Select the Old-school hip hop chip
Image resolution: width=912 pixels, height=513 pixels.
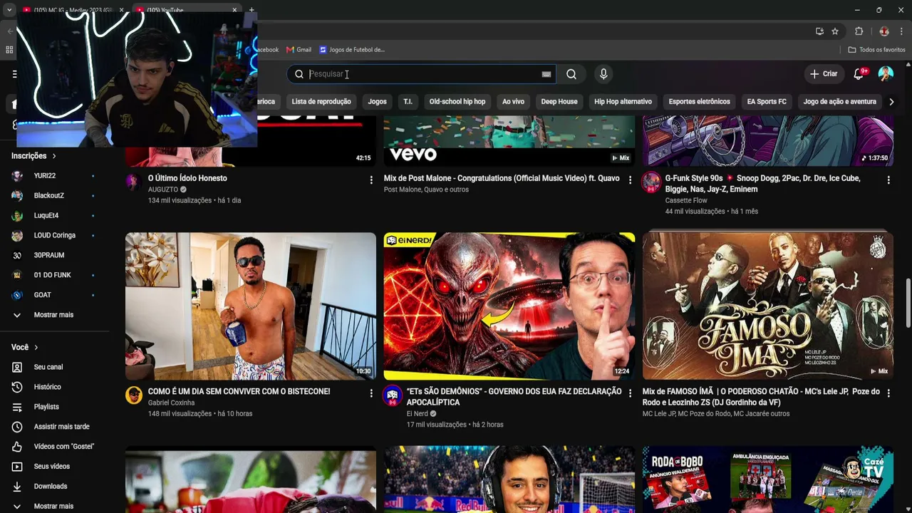coord(457,102)
